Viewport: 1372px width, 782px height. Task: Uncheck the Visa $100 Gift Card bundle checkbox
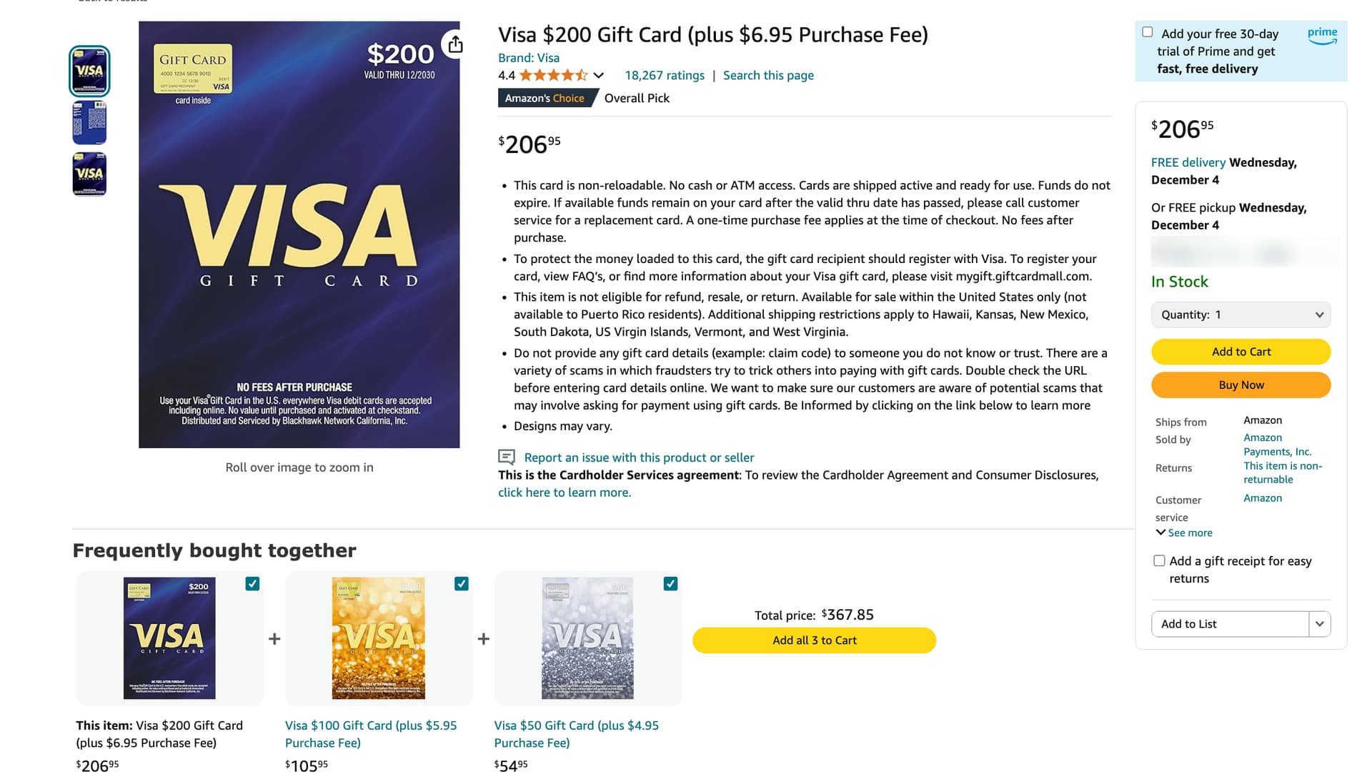coord(462,584)
